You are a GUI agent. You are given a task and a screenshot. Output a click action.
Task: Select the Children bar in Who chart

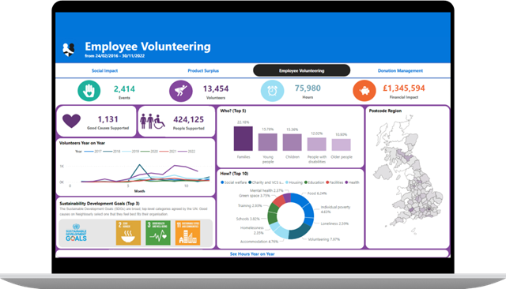[292, 142]
